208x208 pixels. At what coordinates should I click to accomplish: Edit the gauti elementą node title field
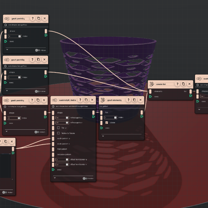(116, 100)
